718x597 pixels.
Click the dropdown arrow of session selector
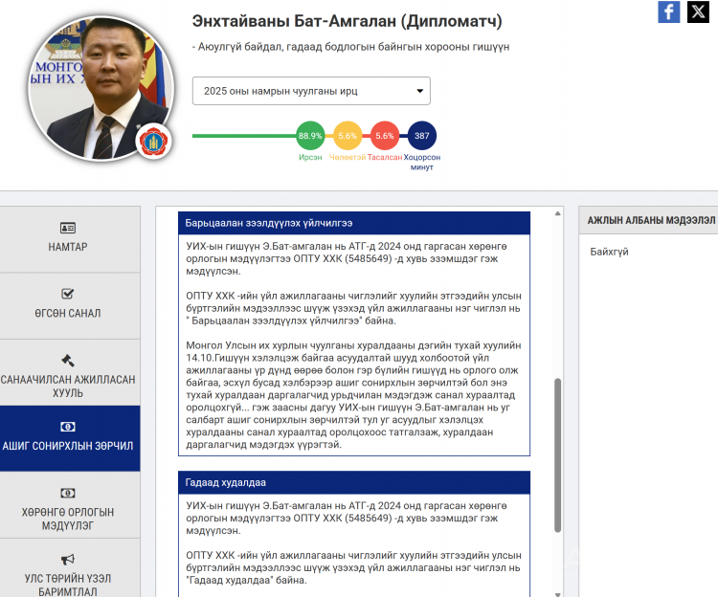(419, 92)
